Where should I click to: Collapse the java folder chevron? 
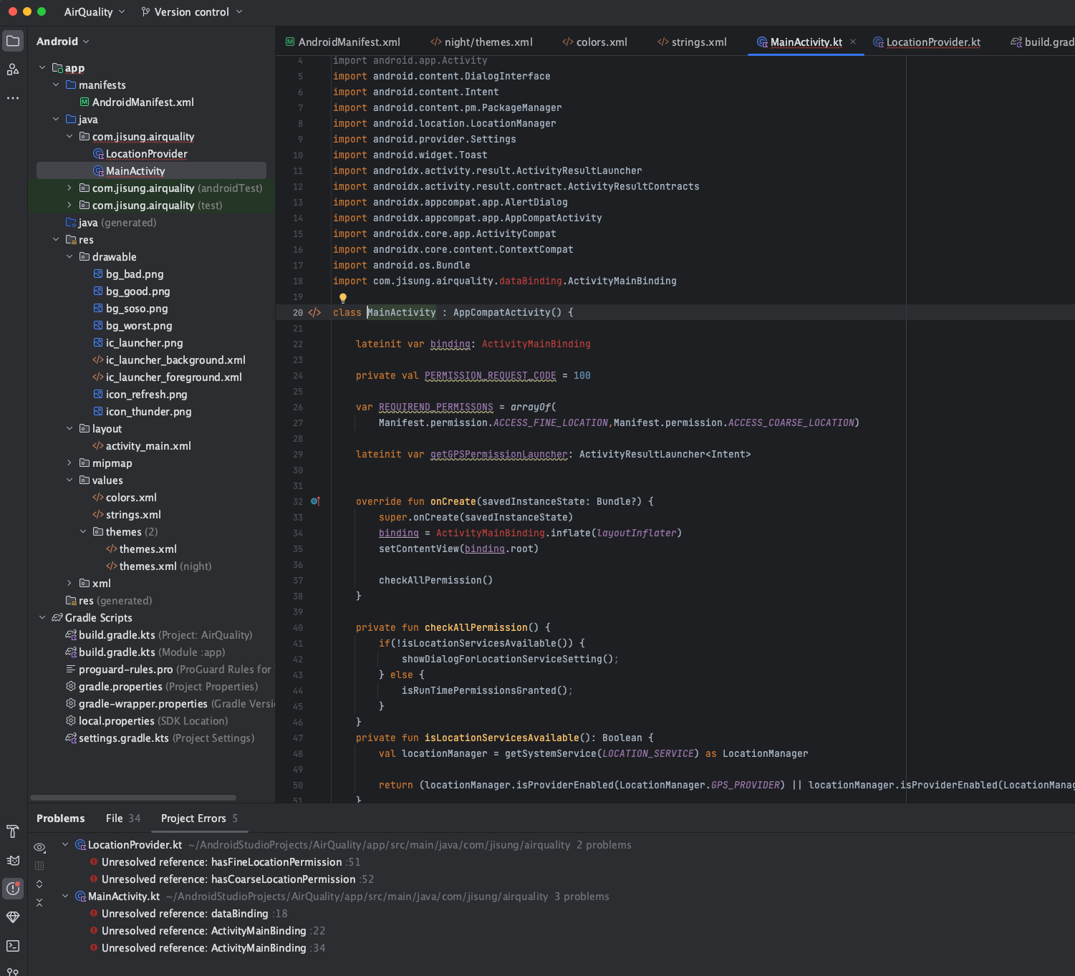tap(56, 119)
